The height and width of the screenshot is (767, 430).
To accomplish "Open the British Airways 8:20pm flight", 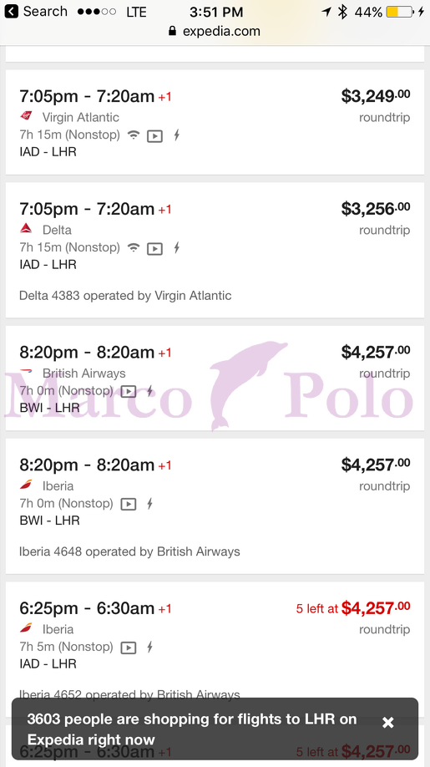I will coord(215,378).
